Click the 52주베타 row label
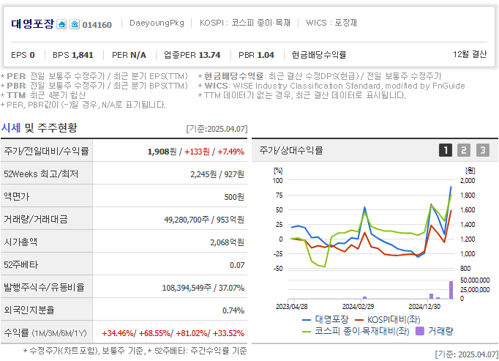Image resolution: width=499 pixels, height=361 pixels. 20,264
